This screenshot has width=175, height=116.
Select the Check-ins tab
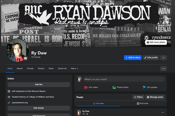click(62, 68)
